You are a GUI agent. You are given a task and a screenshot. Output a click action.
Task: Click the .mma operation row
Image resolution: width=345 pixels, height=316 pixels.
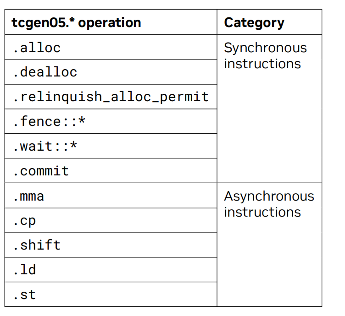tap(28, 196)
